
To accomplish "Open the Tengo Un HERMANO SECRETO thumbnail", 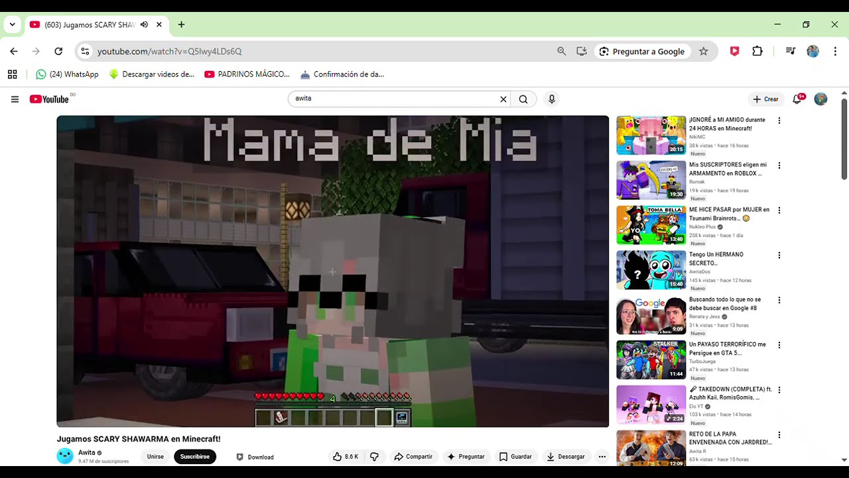I will click(x=651, y=270).
